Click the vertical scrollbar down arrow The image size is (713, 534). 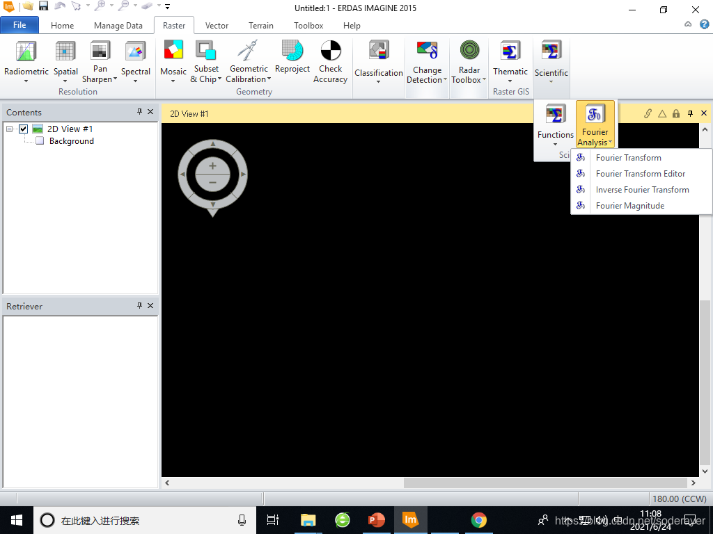[x=705, y=471]
